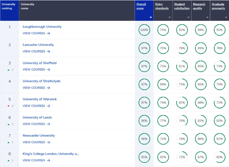Click the Student satisfaction sort arrow

click(x=188, y=17)
